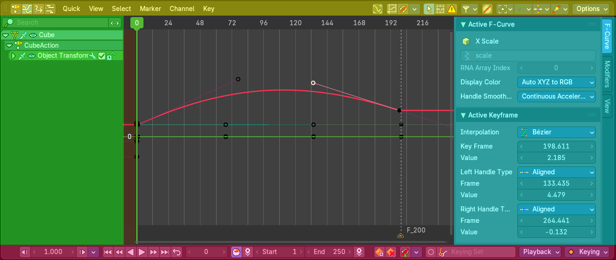The image size is (616, 260).
Task: Toggle visibility eye on Object Transforms row
Action: 32,55
